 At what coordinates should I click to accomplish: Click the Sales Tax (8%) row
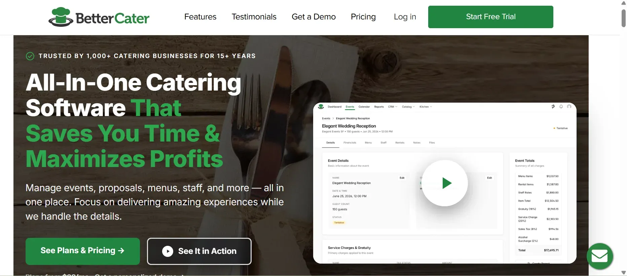pos(538,229)
